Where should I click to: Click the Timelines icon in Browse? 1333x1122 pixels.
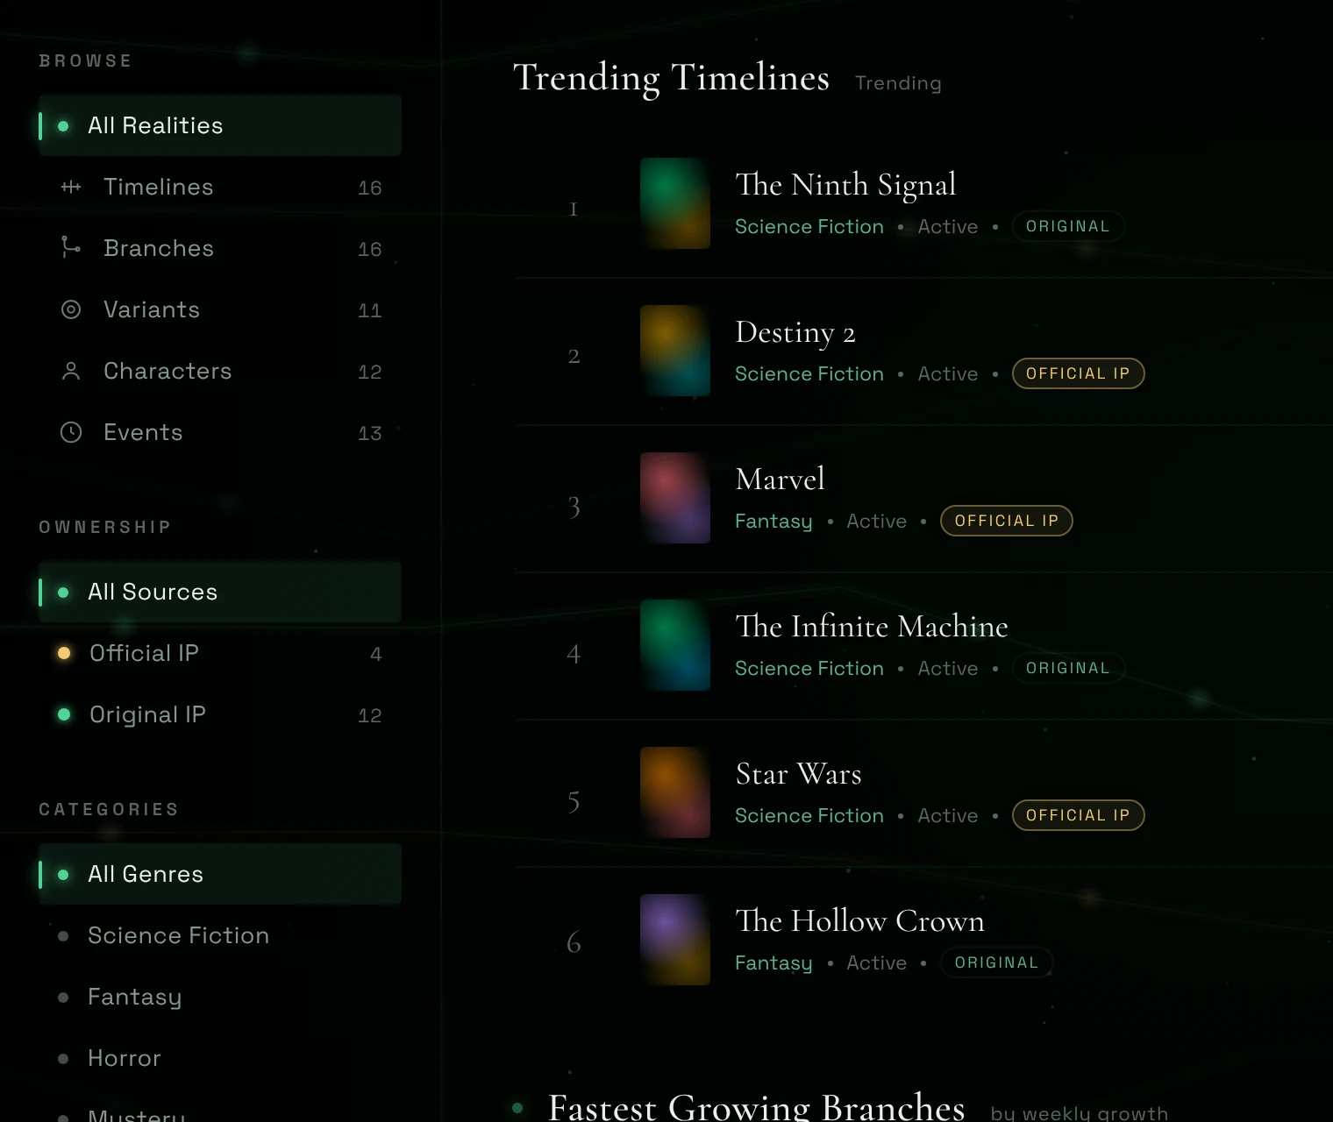pos(71,187)
